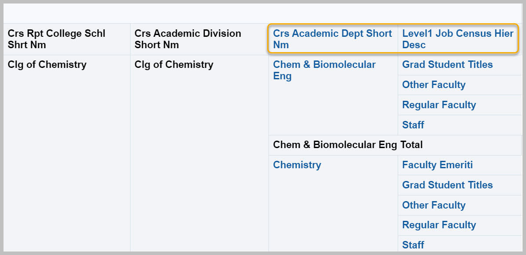Select Grad Student Titles under Chemistry
The image size is (526, 255).
pos(447,185)
